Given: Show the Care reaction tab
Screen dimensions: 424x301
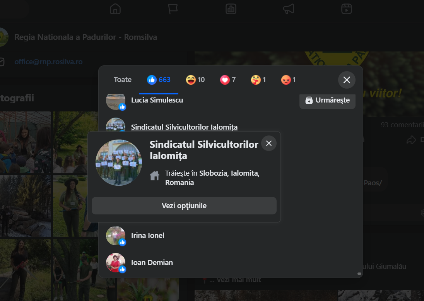Looking at the screenshot, I should [258, 80].
